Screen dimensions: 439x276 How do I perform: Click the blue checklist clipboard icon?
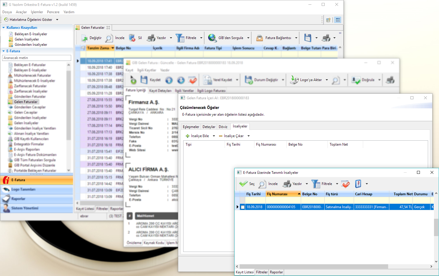[x=358, y=184]
